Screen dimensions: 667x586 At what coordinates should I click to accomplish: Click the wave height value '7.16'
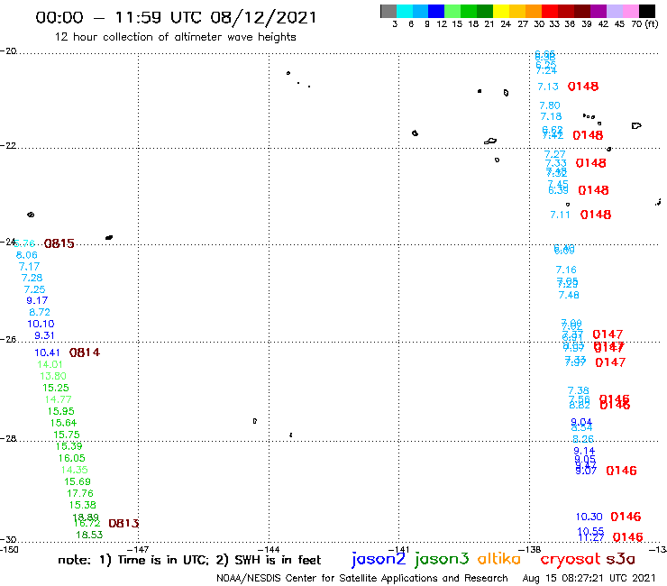coord(566,270)
